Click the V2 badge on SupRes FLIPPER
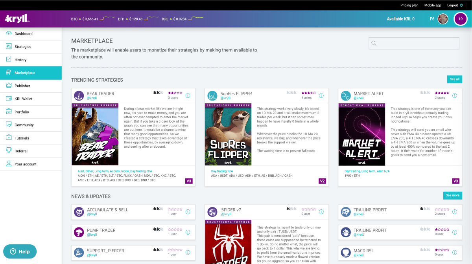The image size is (472, 264). tap(322, 181)
